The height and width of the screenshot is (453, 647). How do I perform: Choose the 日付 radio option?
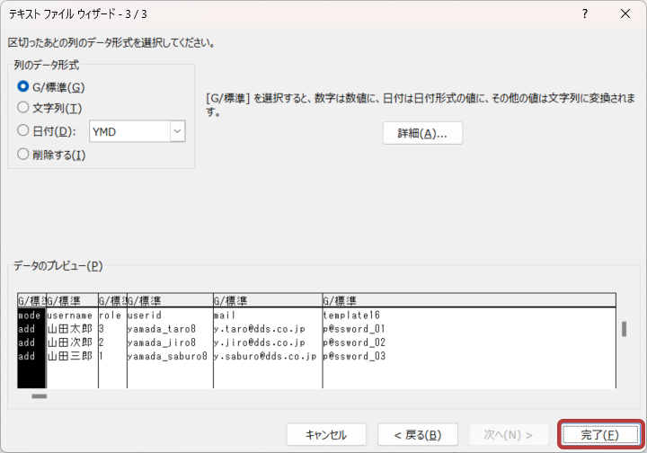click(x=23, y=131)
